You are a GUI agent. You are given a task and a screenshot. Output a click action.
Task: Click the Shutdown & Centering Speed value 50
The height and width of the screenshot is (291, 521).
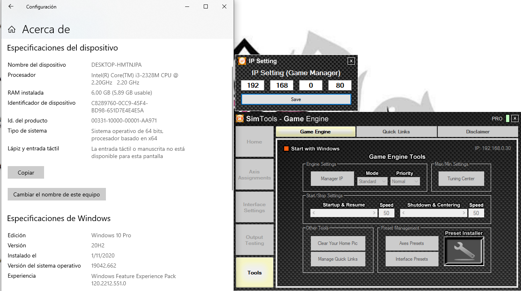pos(476,213)
